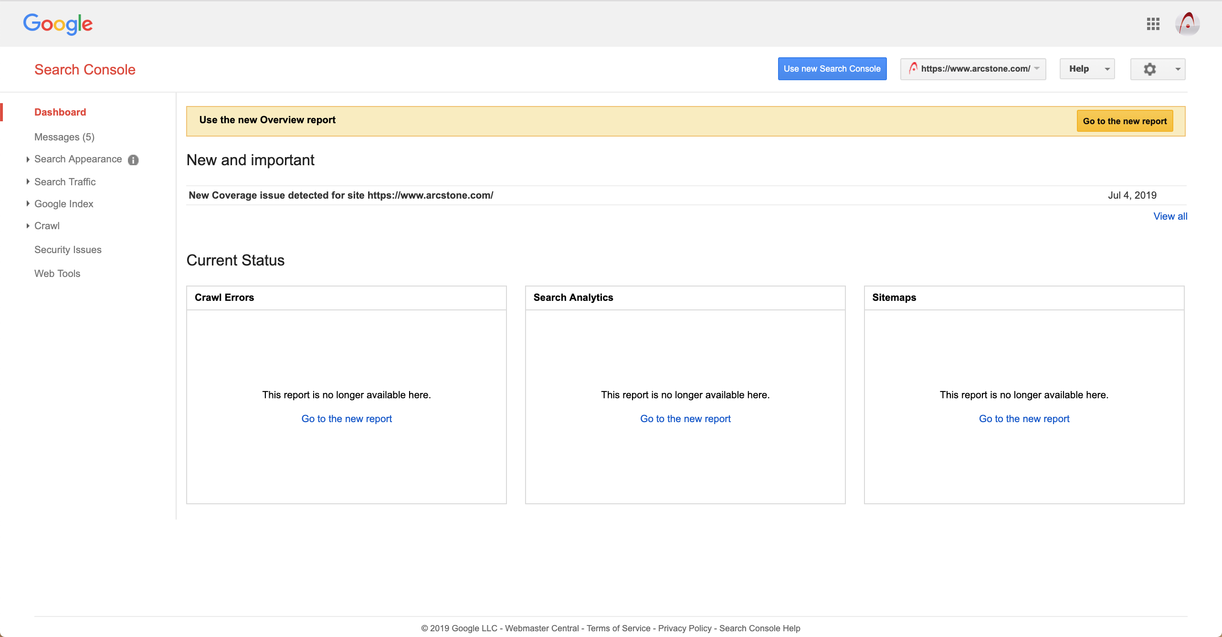Screen dimensions: 1222x637
Task: Open Messages (5) in sidebar
Action: pyautogui.click(x=64, y=137)
